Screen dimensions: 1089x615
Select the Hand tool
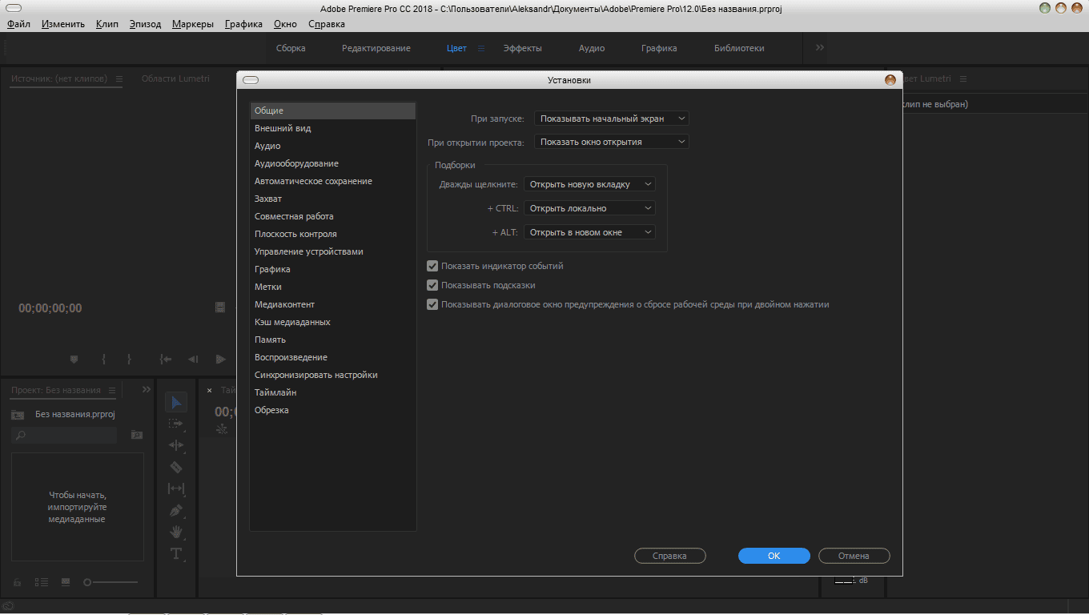click(x=176, y=532)
